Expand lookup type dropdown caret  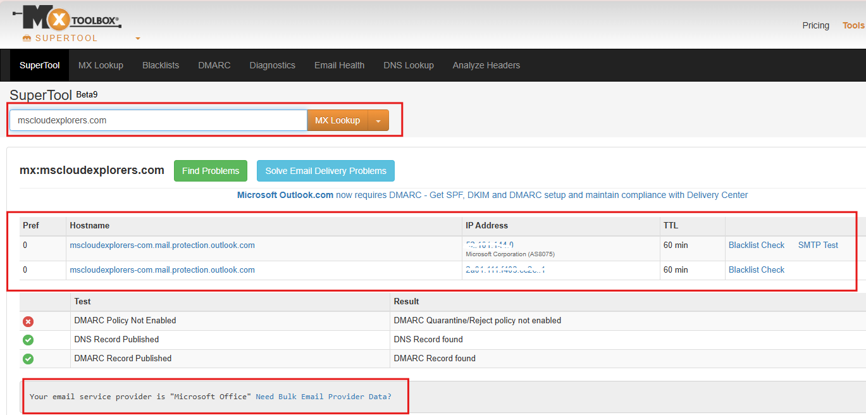click(379, 120)
